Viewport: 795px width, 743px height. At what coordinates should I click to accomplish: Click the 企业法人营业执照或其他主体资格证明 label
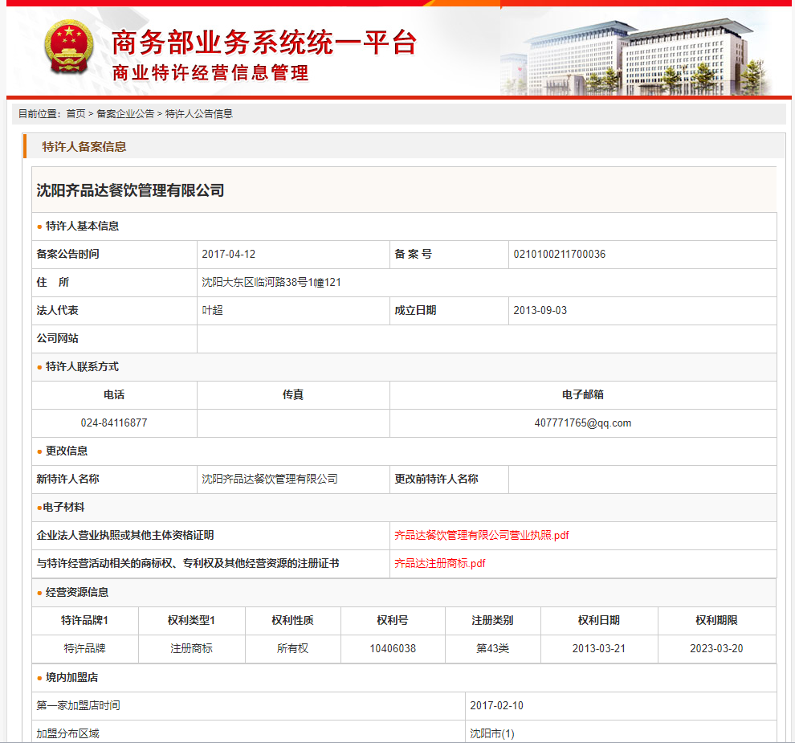point(125,535)
